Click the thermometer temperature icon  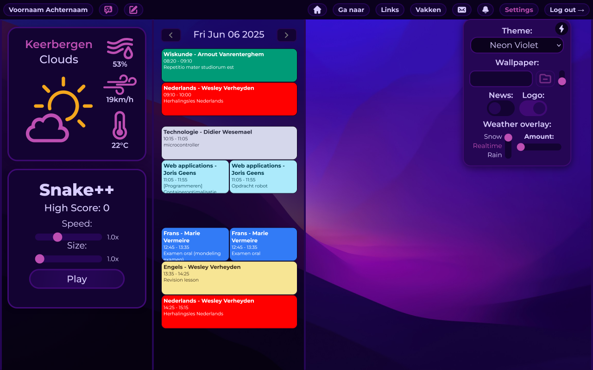[120, 126]
